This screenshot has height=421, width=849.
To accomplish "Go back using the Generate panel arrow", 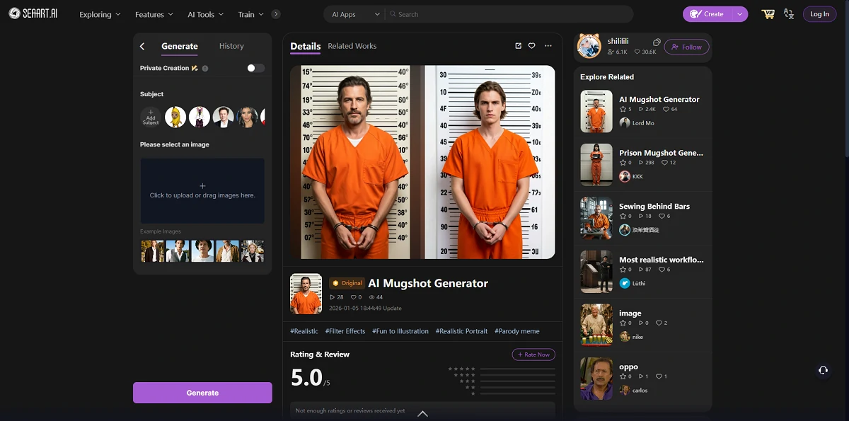I will pyautogui.click(x=141, y=45).
